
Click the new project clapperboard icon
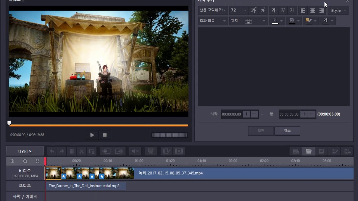point(296,151)
